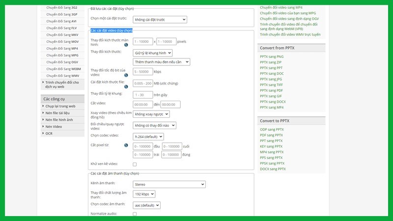Viewport: 393px width, 221px height.
Task: Click info icon beside video bitrate setting
Action: pos(126,75)
